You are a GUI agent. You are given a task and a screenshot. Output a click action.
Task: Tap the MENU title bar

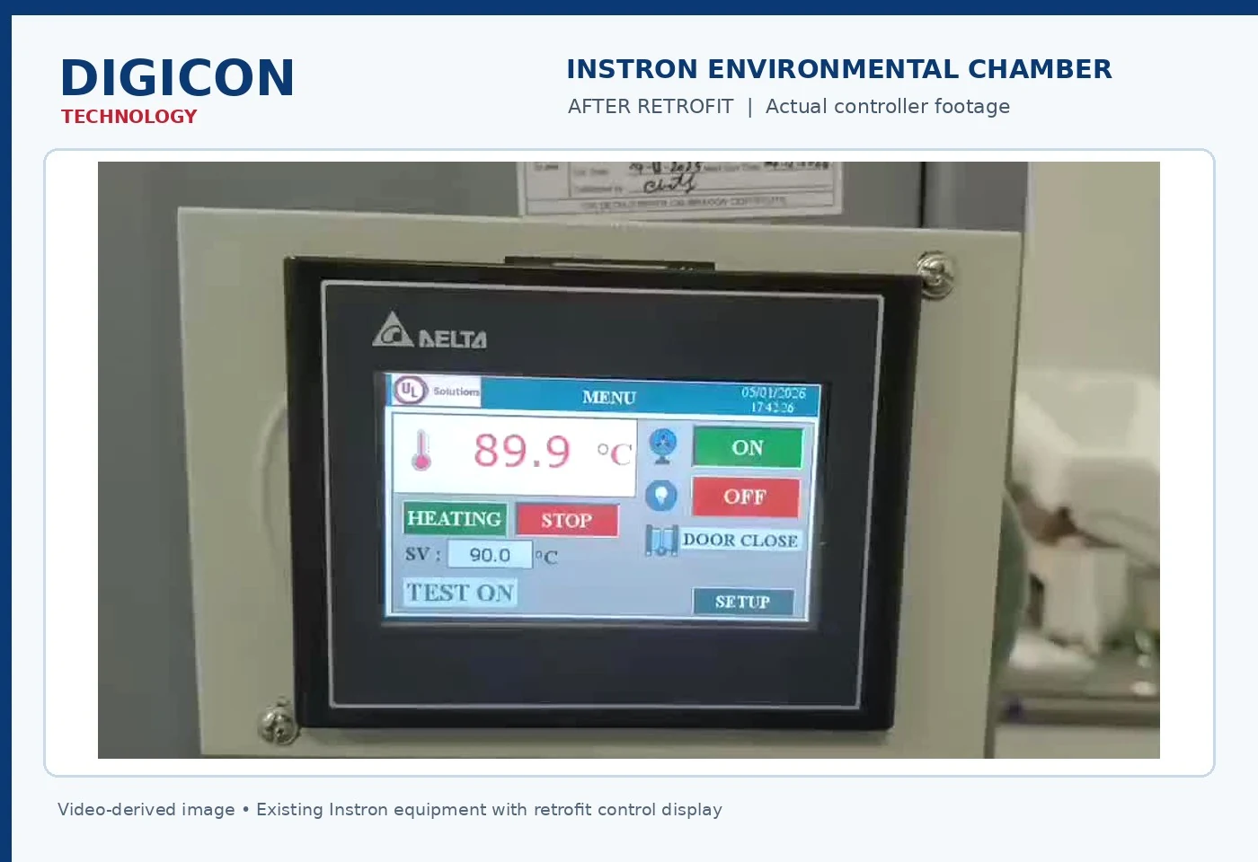point(609,397)
